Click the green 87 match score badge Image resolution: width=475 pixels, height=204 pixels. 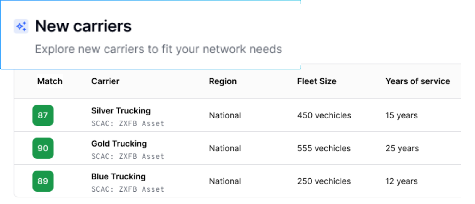43,115
